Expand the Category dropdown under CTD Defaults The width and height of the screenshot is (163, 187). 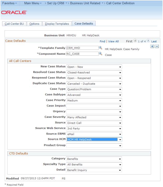tap(94, 159)
